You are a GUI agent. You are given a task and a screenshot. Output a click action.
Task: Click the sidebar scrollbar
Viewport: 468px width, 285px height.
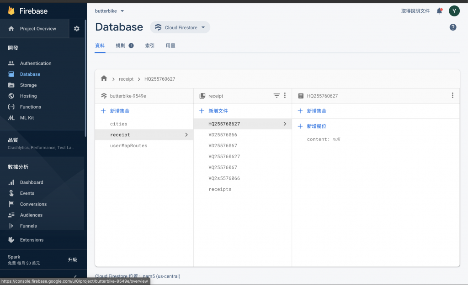[85, 78]
